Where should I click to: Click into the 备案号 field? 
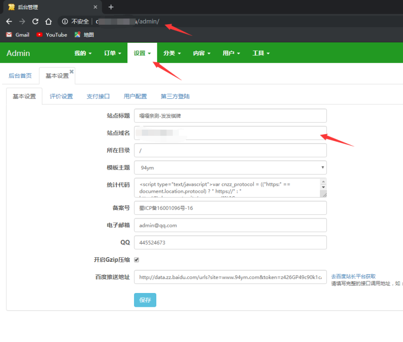pos(230,208)
